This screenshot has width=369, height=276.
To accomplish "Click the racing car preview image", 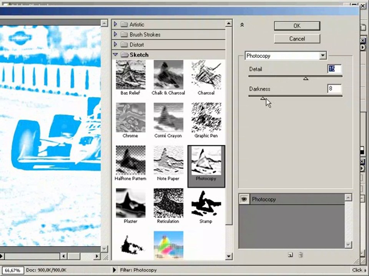I will [x=50, y=136].
